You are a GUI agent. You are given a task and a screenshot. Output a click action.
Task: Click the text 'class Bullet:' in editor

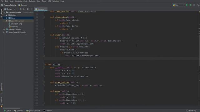[x=53, y=65]
